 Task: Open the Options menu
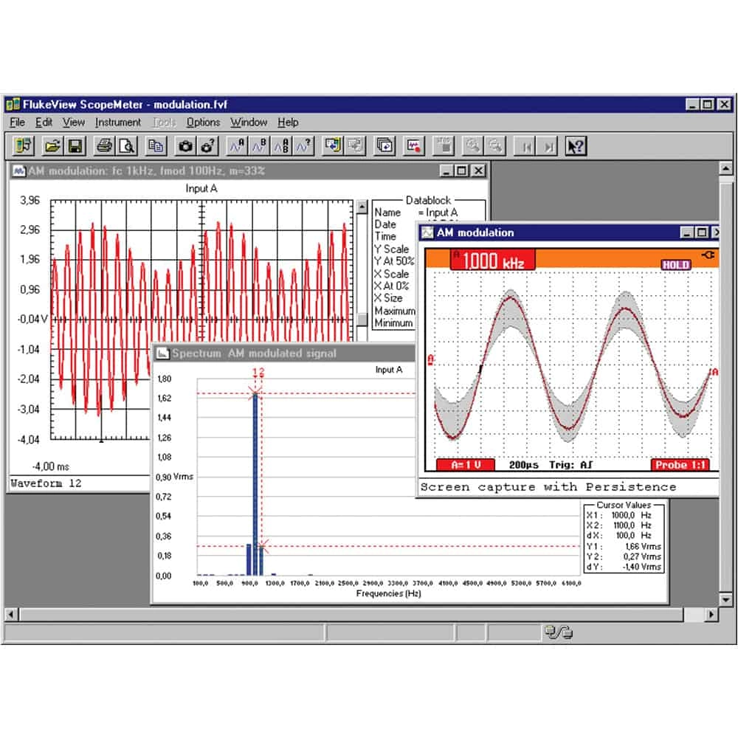203,123
